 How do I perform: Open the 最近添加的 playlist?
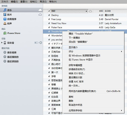13,61
